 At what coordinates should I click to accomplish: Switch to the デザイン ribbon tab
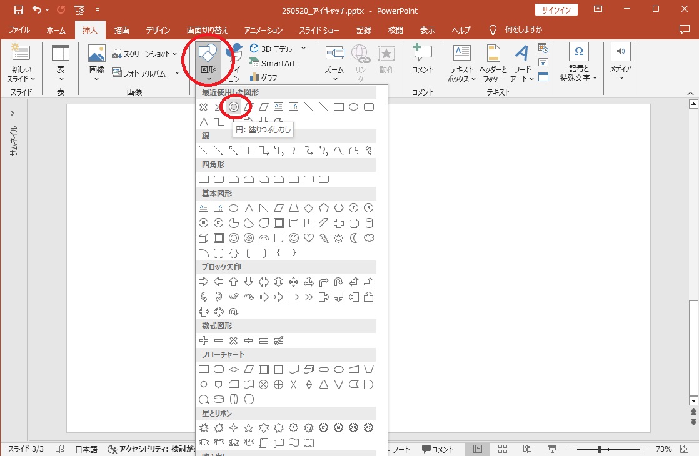point(158,30)
